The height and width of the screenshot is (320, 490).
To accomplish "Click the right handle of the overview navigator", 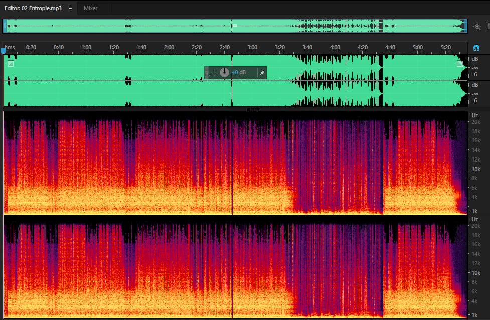I will tap(465, 26).
